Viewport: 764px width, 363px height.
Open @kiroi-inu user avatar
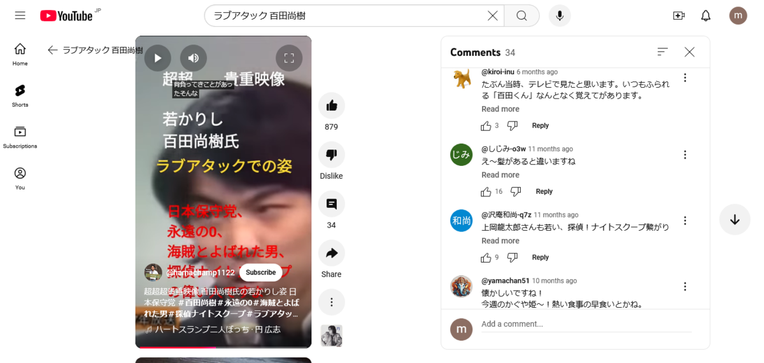[462, 79]
